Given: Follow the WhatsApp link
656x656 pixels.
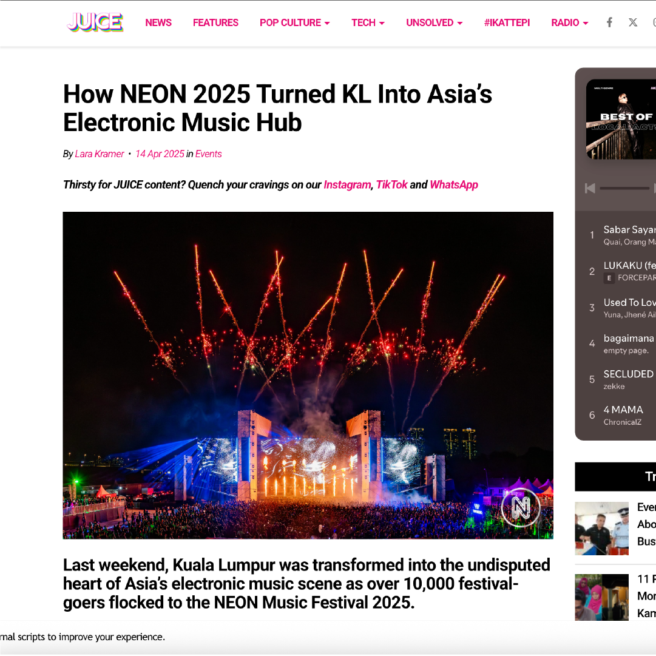Looking at the screenshot, I should coord(454,184).
